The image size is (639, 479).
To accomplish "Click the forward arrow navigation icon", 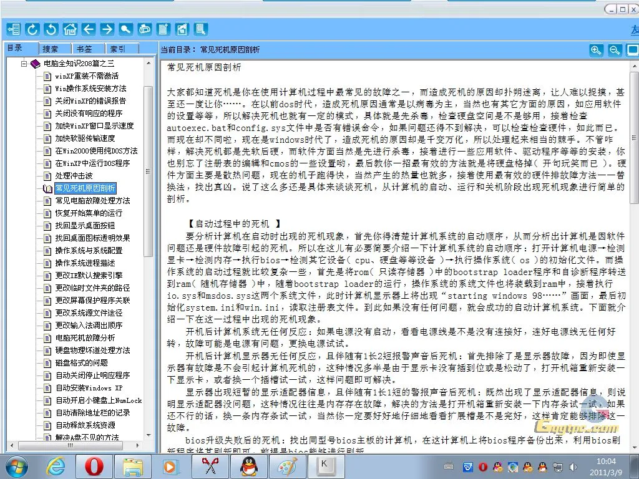I will (107, 29).
